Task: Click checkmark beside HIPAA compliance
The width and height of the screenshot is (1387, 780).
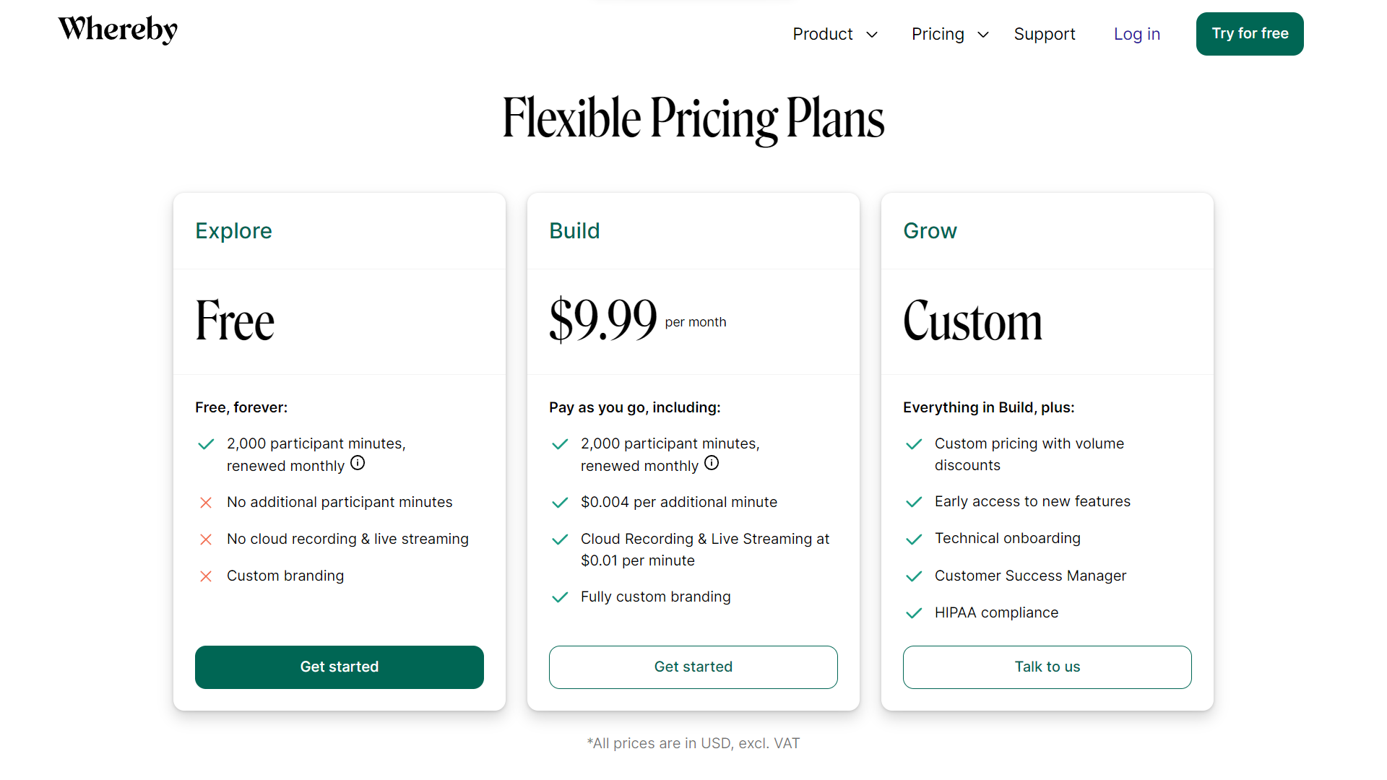Action: [914, 613]
